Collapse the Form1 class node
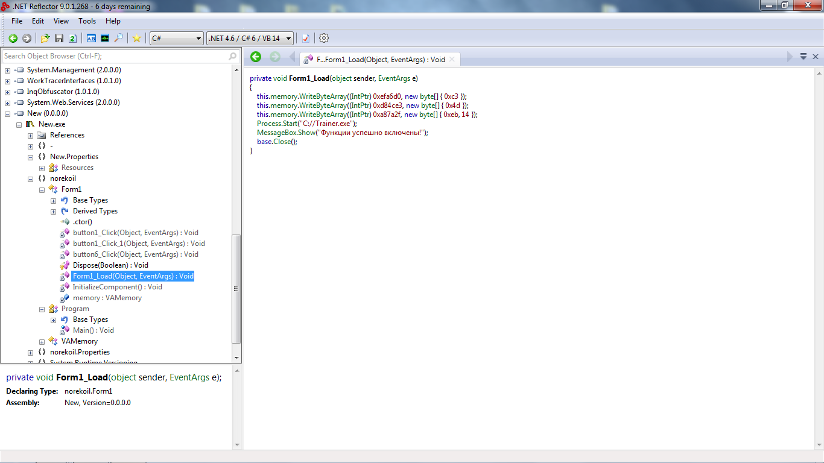This screenshot has width=824, height=463. (x=42, y=189)
